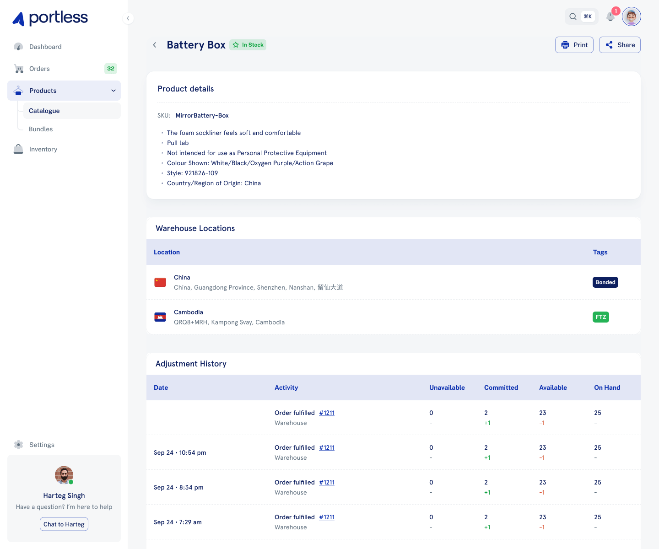This screenshot has width=659, height=549.
Task: Select the China warehouse location name
Action: pos(182,277)
